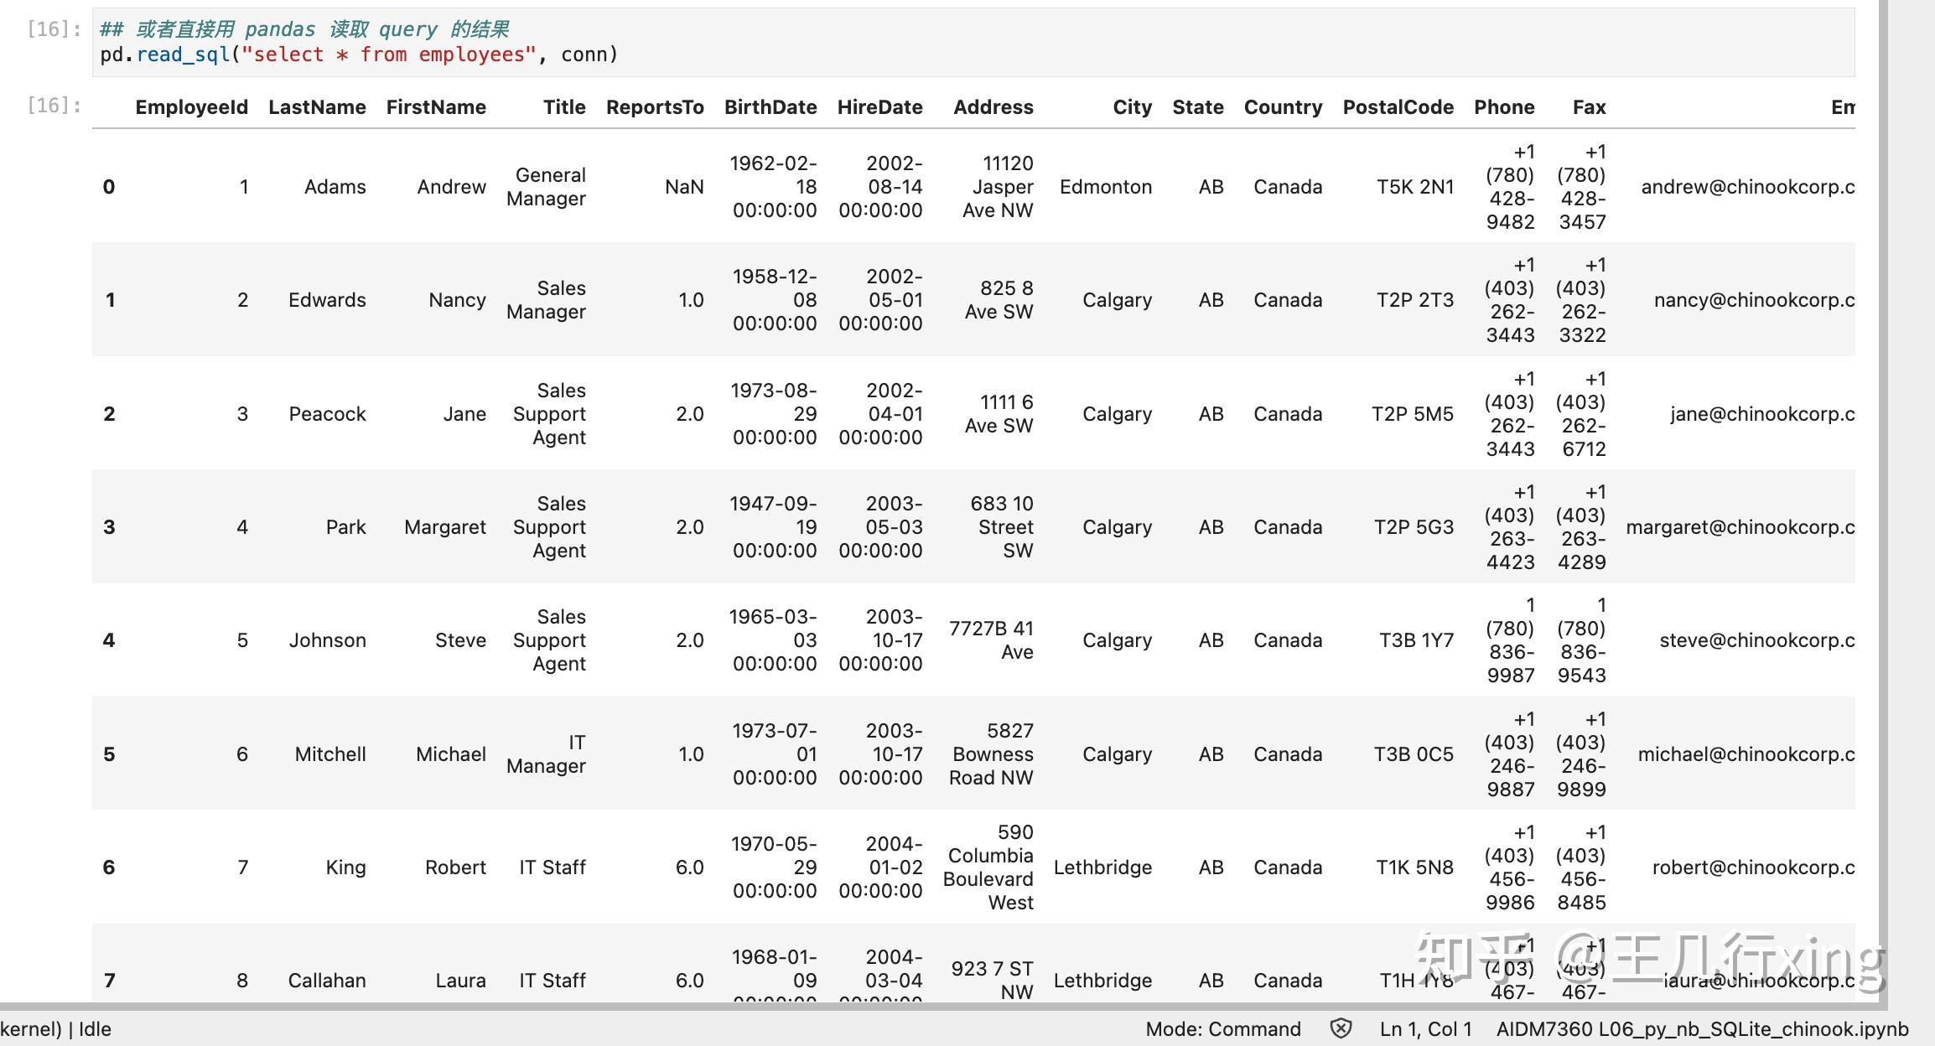1935x1046 pixels.
Task: Click the Mode: Command status bar entry
Action: tap(1223, 1029)
